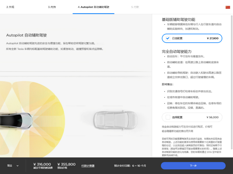Click the Tesla car with sensor visualization
Image resolution: width=233 pixels, height=174 pixels.
point(16,121)
